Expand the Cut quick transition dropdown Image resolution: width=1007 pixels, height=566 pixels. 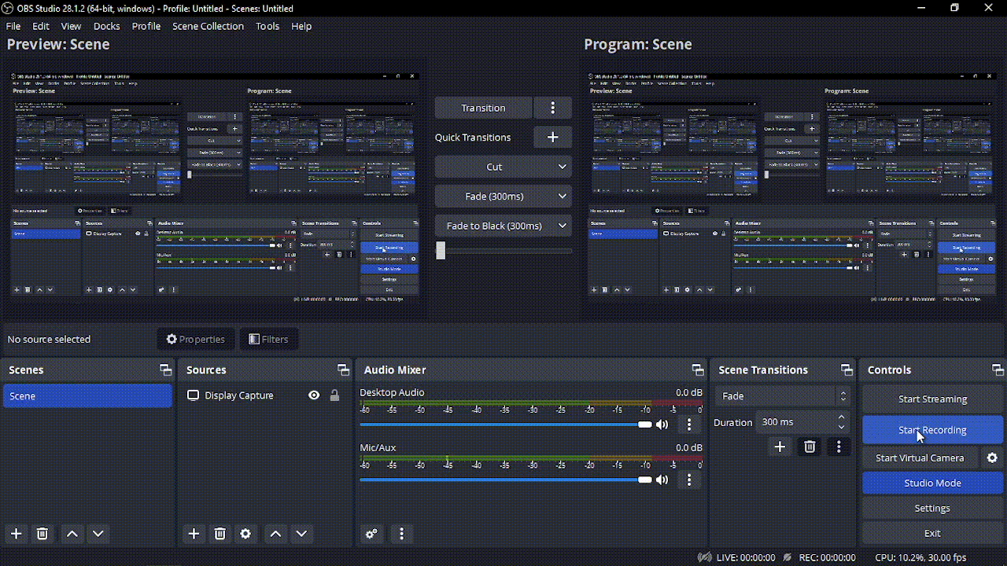click(x=563, y=167)
